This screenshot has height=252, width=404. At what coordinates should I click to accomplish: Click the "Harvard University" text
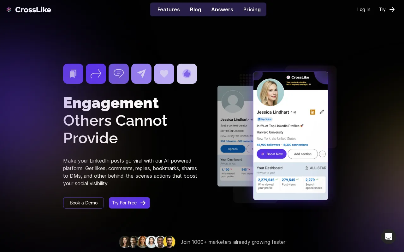click(x=270, y=132)
